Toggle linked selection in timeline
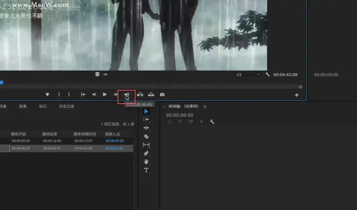This screenshot has width=357, height=210. click(191, 121)
